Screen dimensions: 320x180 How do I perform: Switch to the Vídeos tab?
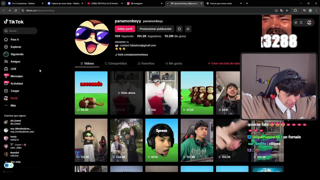click(x=87, y=63)
